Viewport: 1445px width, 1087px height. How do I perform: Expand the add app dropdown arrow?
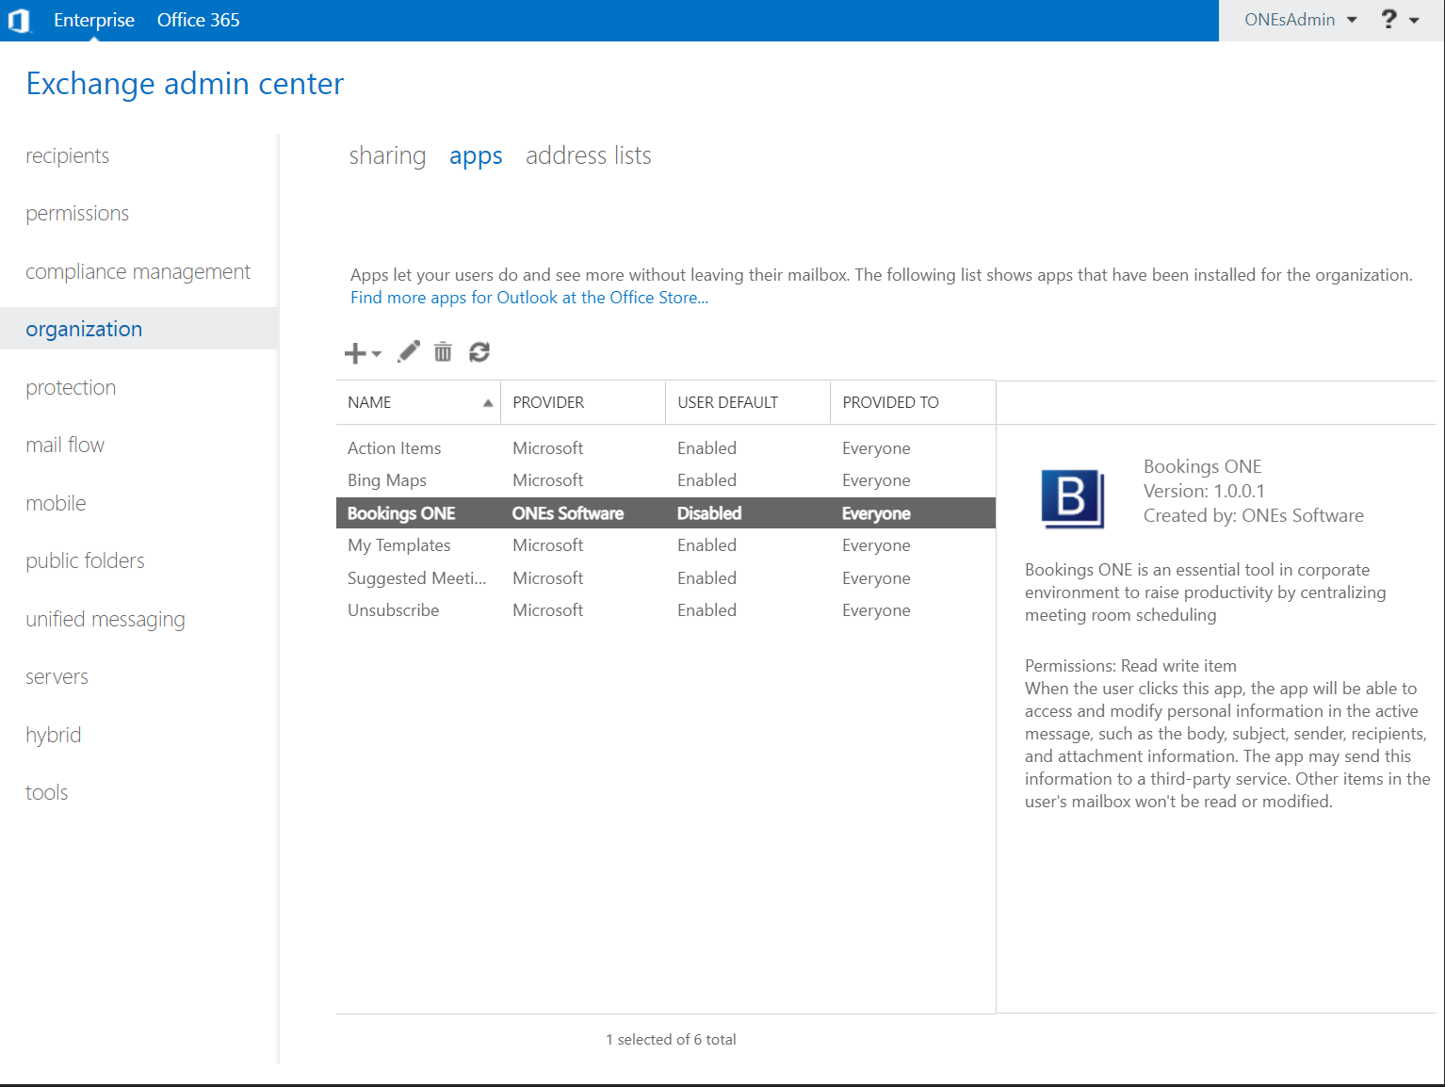coord(377,354)
